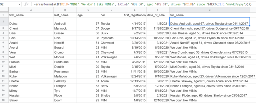The width and height of the screenshot is (256, 103).
Task: Select row 12 header
Action: (4, 71)
